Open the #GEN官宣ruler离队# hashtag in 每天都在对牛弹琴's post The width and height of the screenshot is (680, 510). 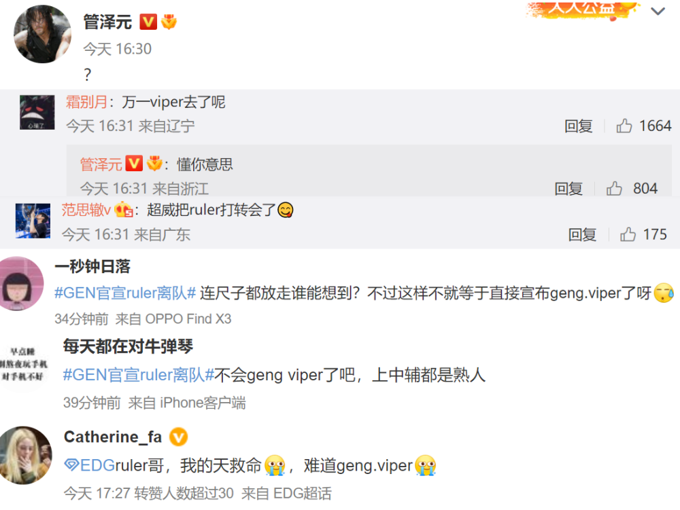tap(139, 375)
